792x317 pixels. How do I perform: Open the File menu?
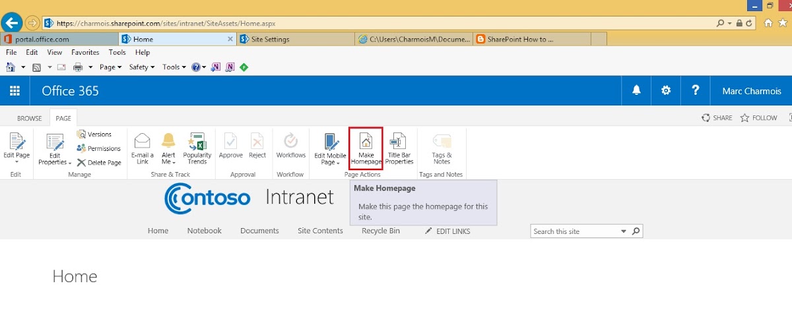pyautogui.click(x=11, y=52)
